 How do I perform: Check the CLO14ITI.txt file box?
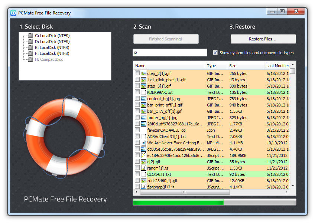click(137, 174)
